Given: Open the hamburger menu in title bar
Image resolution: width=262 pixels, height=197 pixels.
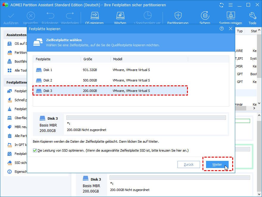Looking at the screenshot, I should tap(230, 5).
